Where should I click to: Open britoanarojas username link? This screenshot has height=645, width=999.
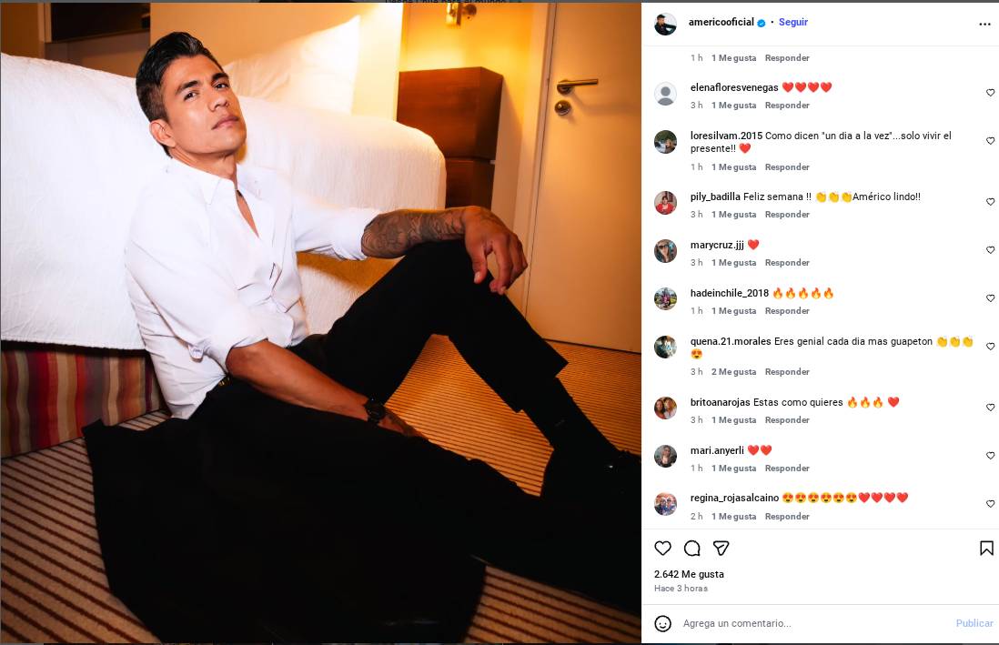[x=721, y=402]
